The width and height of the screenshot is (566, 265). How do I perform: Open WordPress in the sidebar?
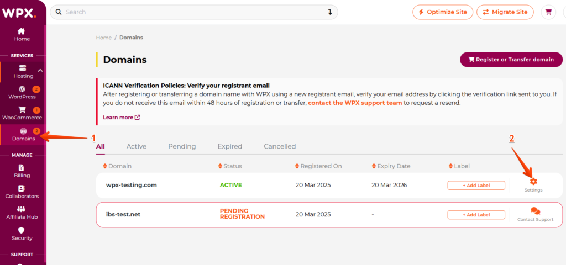tap(22, 93)
